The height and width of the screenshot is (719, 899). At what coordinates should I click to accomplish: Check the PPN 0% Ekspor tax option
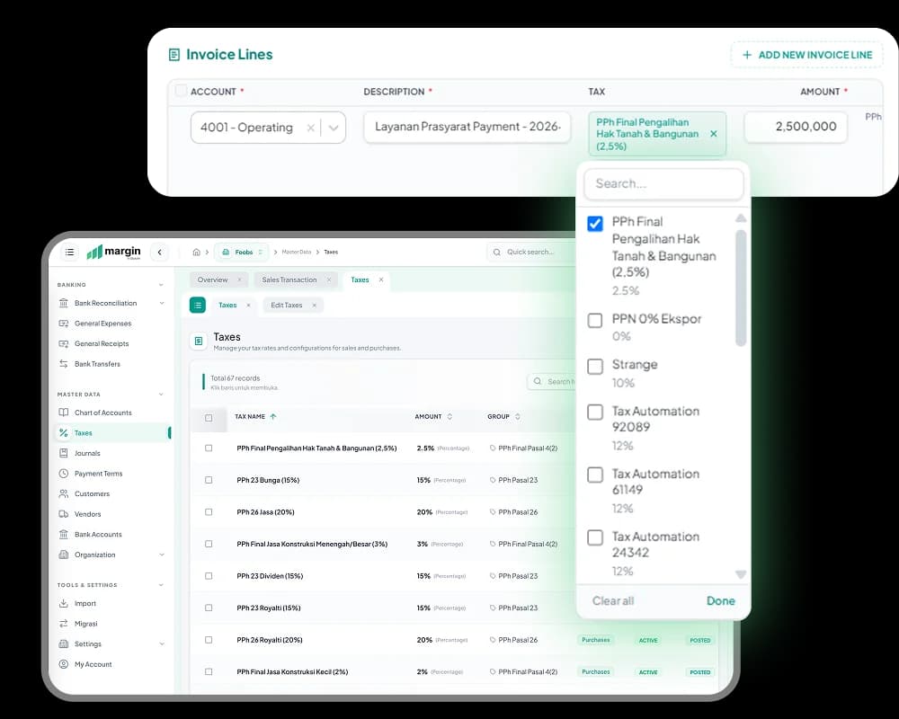[595, 320]
